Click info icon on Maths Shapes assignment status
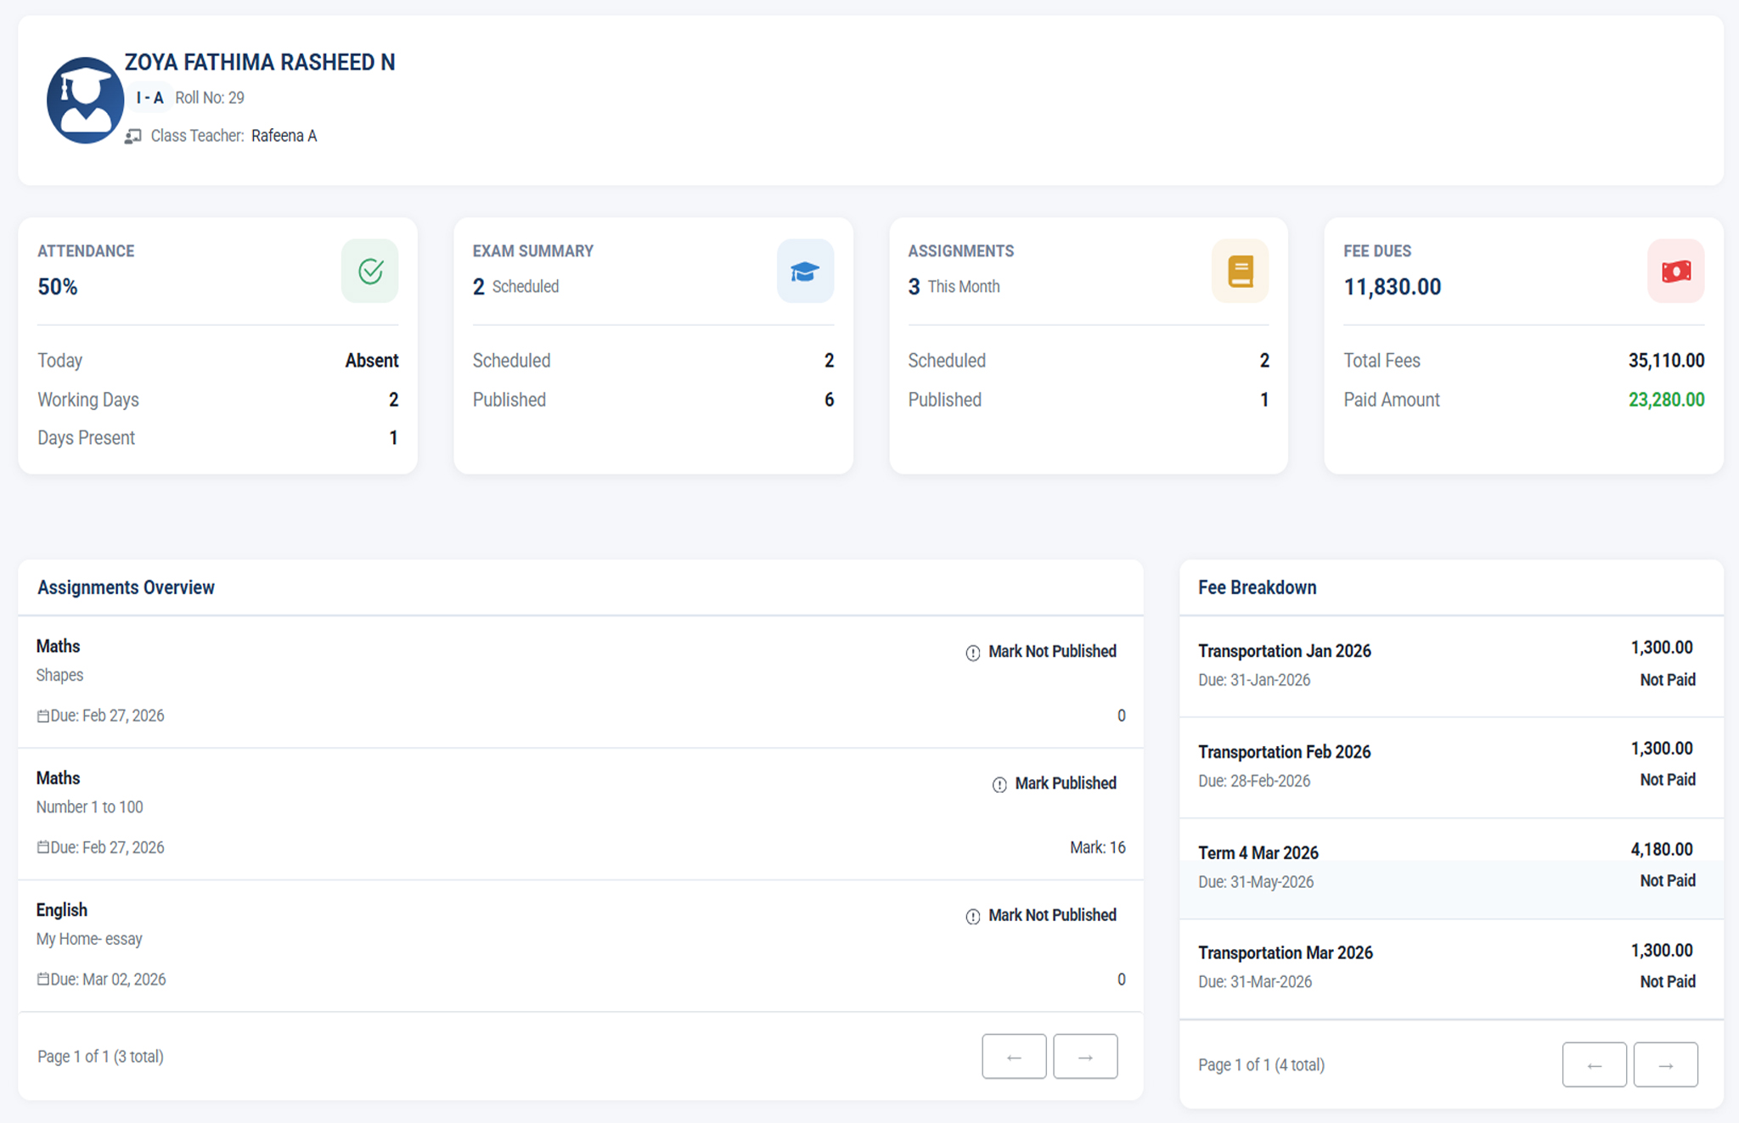Image resolution: width=1739 pixels, height=1123 pixels. [x=973, y=653]
